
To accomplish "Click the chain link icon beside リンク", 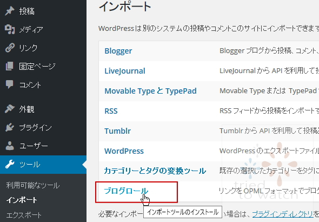I will point(10,48).
